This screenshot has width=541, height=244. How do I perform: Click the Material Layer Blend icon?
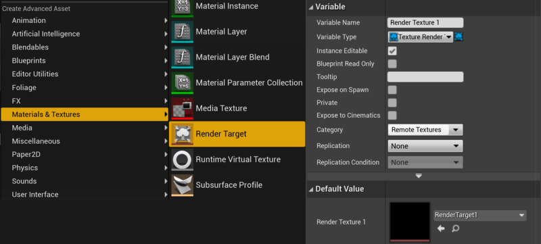pos(182,57)
